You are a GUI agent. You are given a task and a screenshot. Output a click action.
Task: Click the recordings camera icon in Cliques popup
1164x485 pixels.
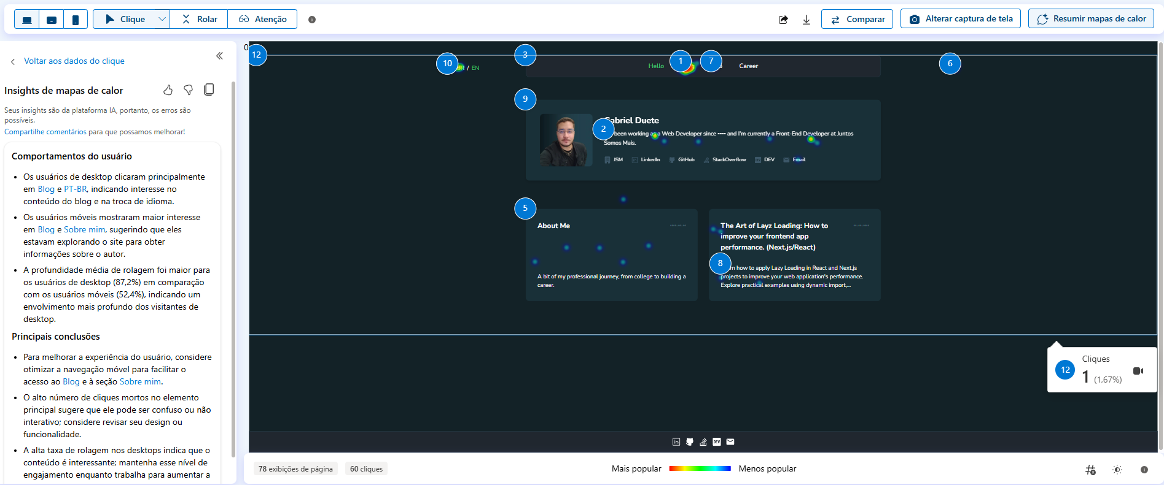click(x=1138, y=371)
